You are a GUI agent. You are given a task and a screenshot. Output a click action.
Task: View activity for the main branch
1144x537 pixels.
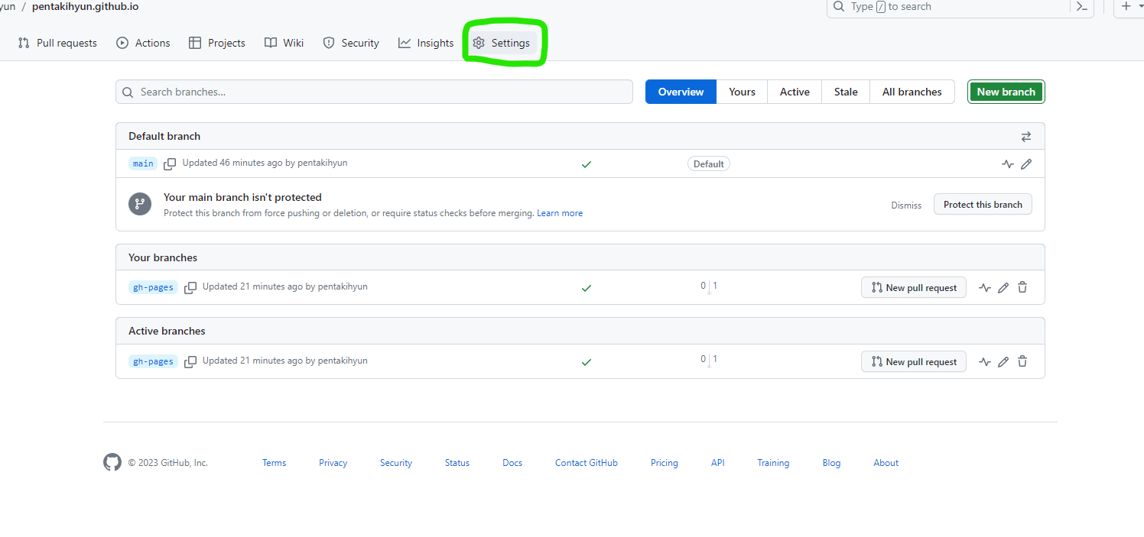coord(1008,164)
